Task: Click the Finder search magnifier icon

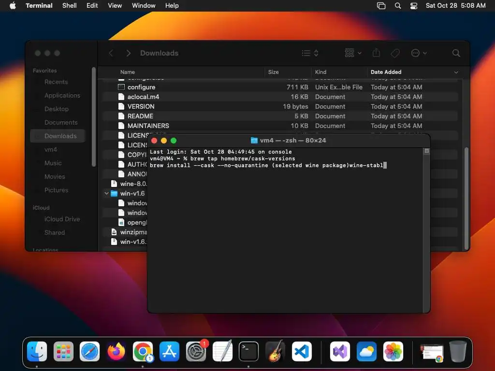Action: (x=456, y=53)
